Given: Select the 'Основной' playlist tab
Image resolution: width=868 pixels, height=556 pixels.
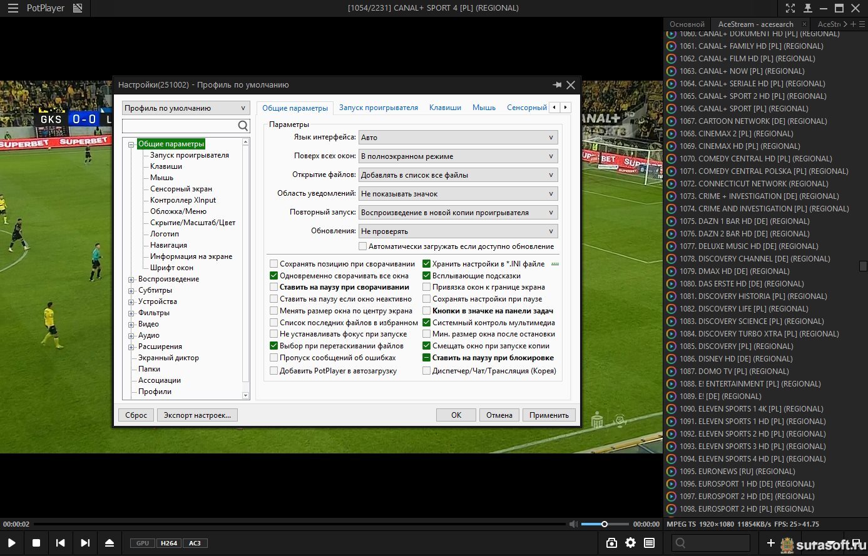Looking at the screenshot, I should [687, 24].
